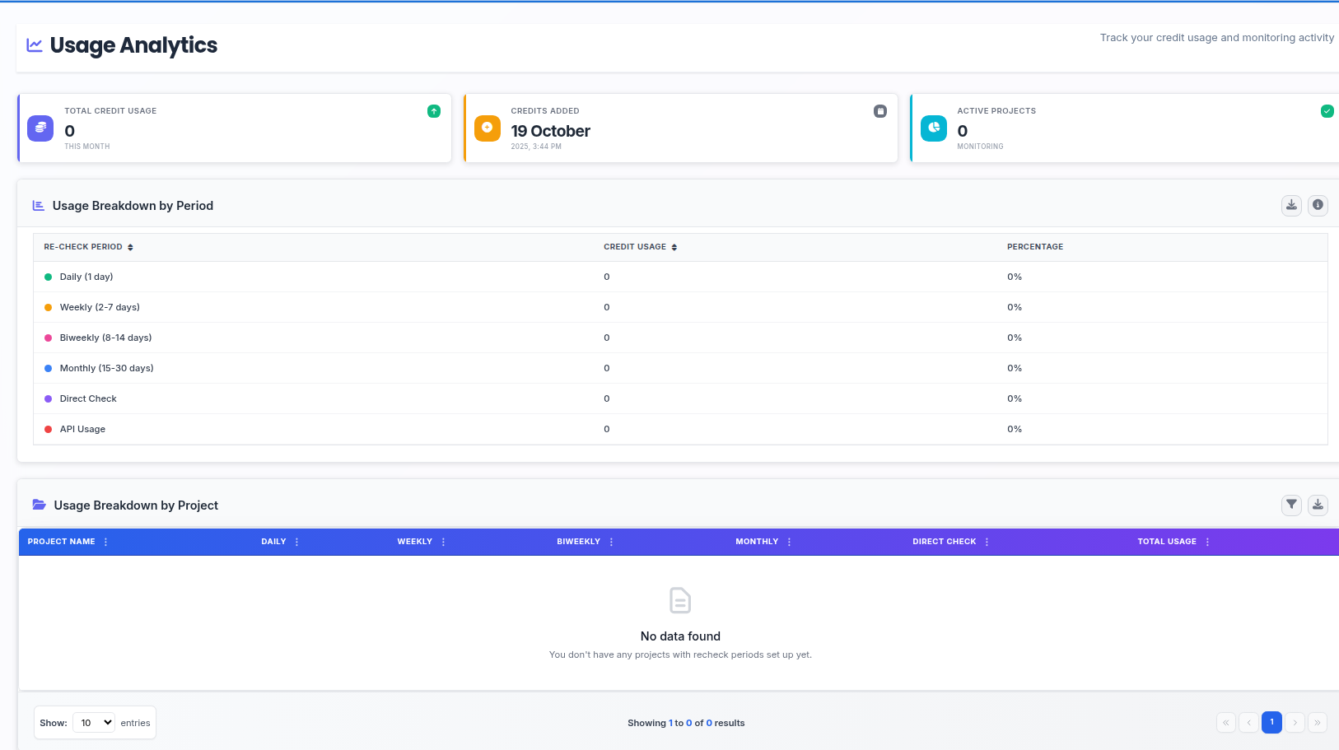Click the download export icon on Usage Breakdown by Period

click(1291, 205)
